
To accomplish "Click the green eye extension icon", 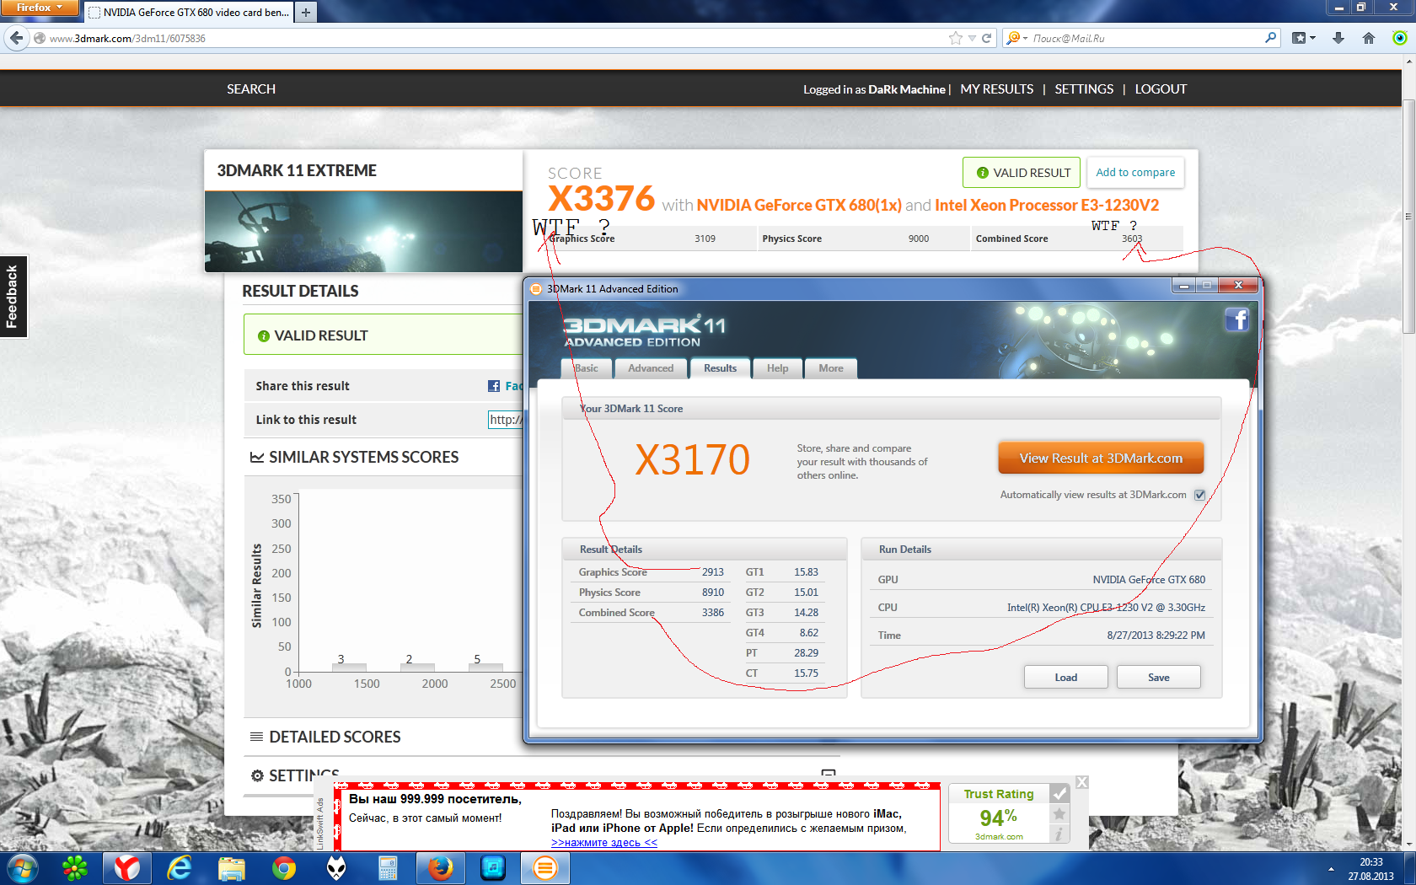I will [1399, 38].
